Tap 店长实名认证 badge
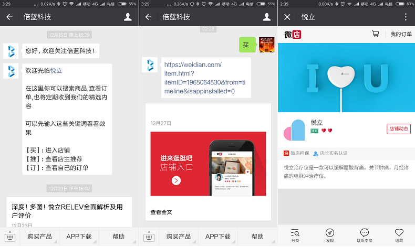 pyautogui.click(x=330, y=153)
